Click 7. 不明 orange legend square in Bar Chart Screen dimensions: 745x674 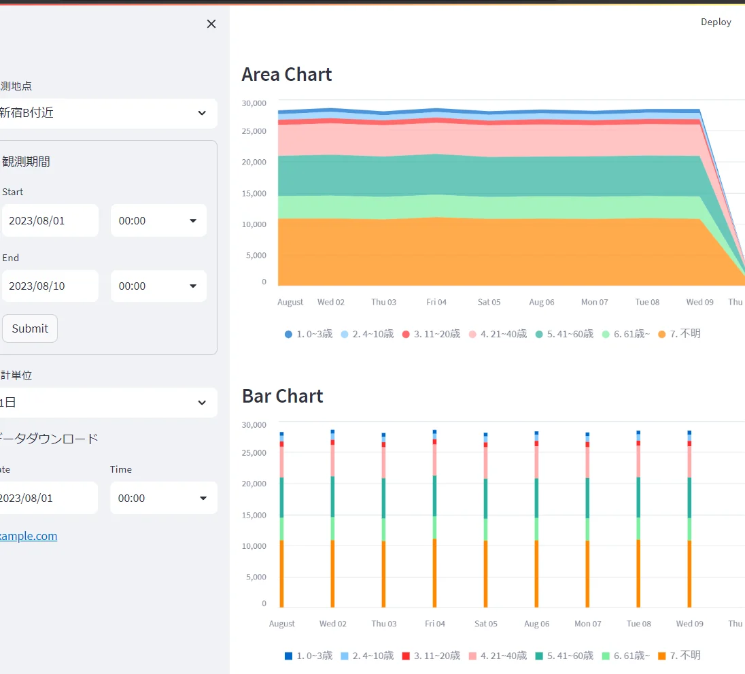click(x=661, y=656)
